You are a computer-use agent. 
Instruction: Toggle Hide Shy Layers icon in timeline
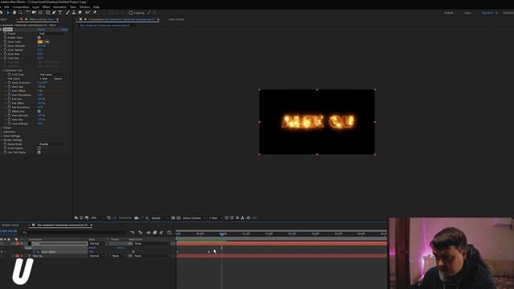coord(149,232)
